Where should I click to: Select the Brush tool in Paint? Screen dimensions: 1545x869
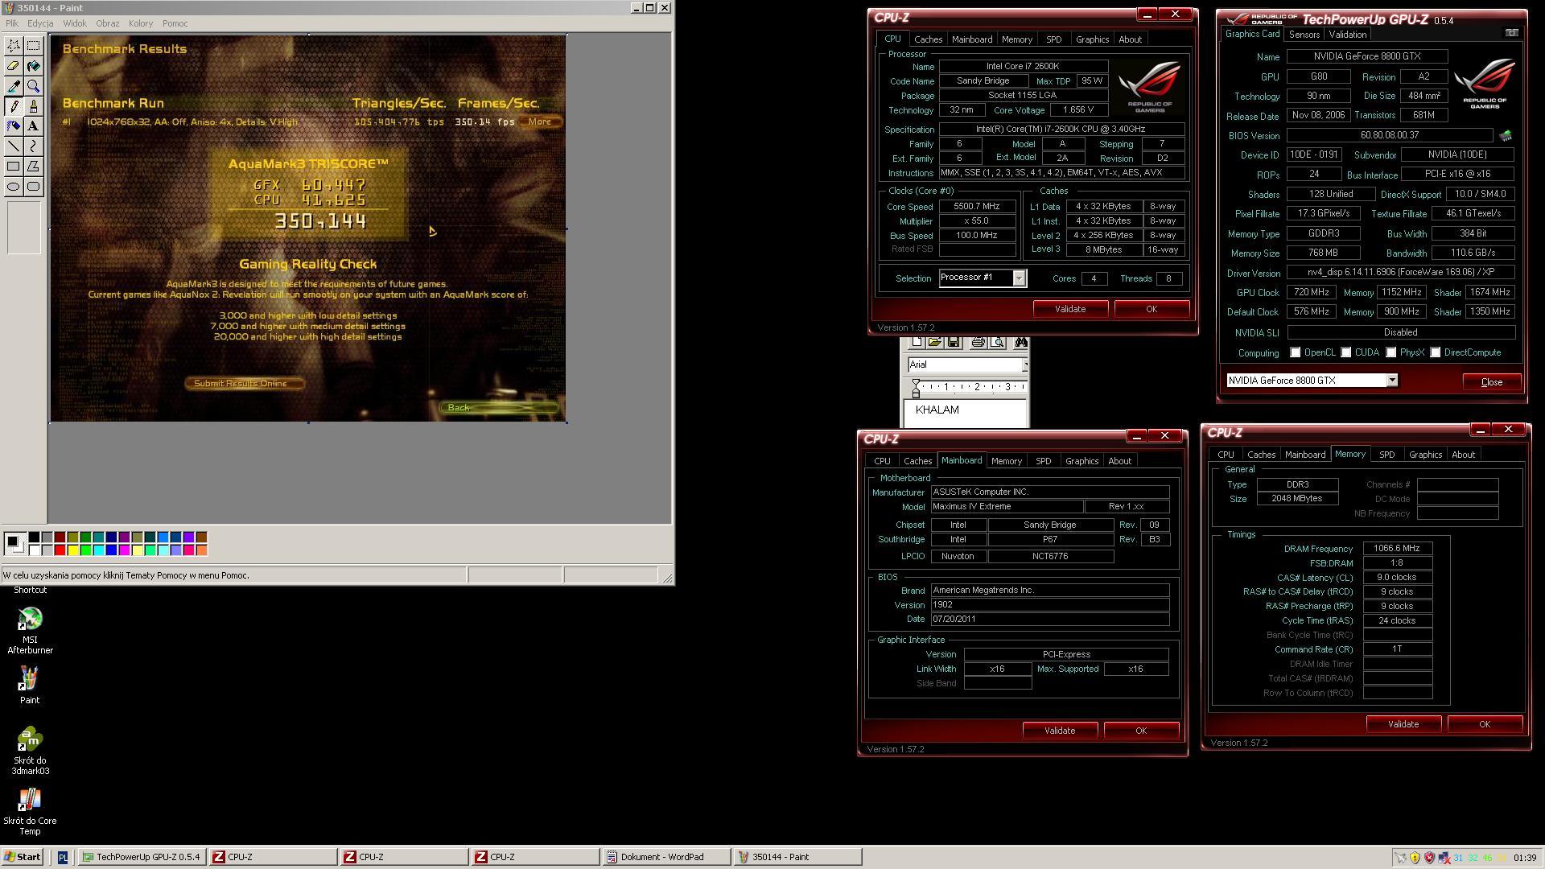click(33, 106)
